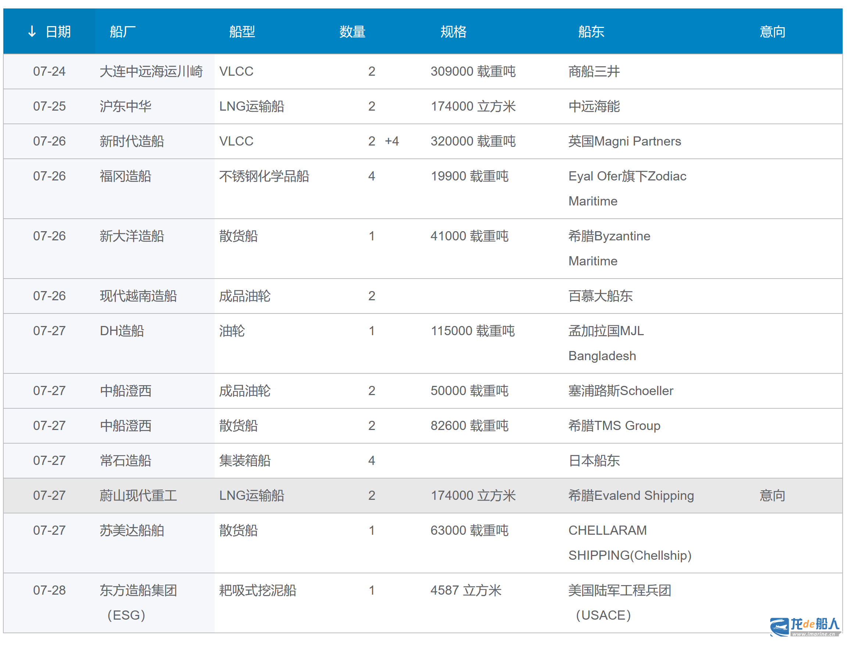This screenshot has height=645, width=850.
Task: Click 意向 tag in 蔚山现代重工 row
Action: click(772, 495)
